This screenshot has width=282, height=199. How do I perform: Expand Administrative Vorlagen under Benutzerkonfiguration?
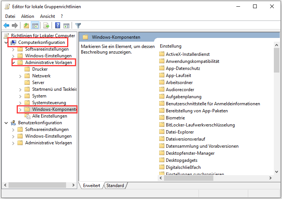pos(13,143)
